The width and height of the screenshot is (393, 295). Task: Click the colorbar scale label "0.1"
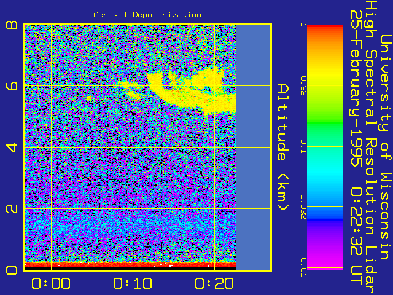[x=303, y=146]
